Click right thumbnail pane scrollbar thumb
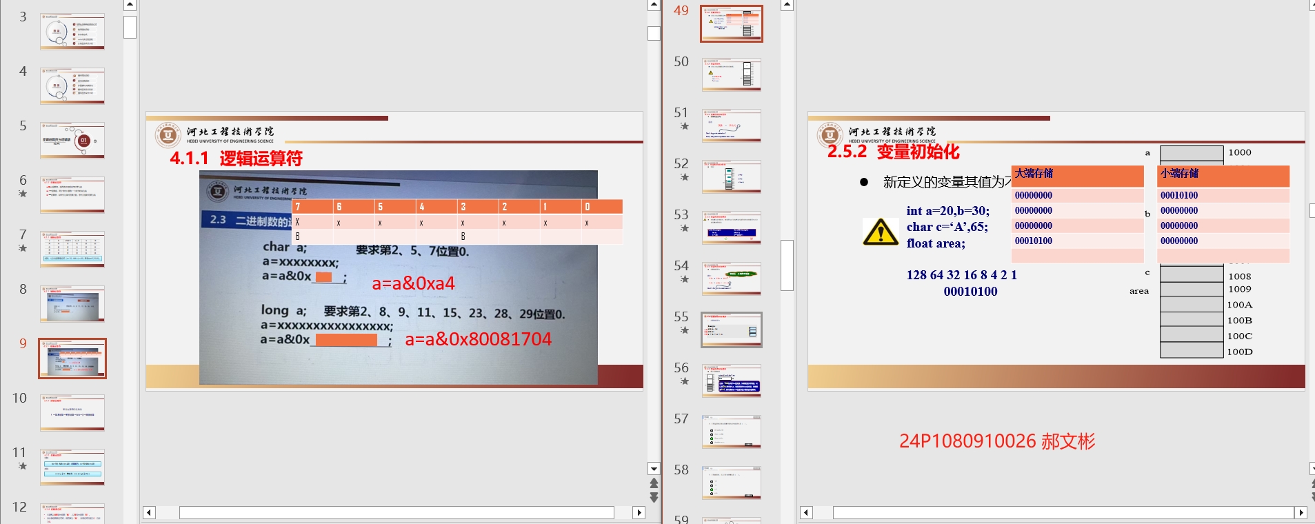The width and height of the screenshot is (1315, 524). pos(787,265)
